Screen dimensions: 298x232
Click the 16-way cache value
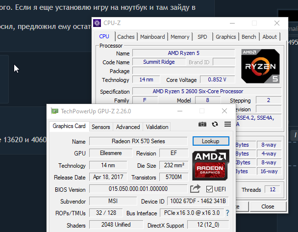(269, 171)
